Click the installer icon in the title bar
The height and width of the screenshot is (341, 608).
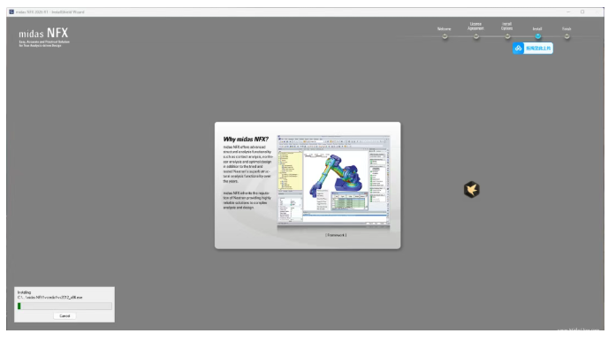[11, 12]
